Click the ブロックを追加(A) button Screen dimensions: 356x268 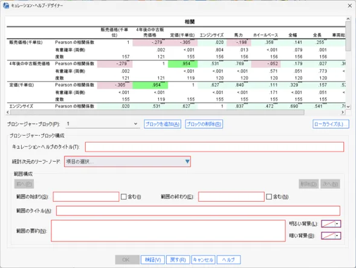click(163, 124)
